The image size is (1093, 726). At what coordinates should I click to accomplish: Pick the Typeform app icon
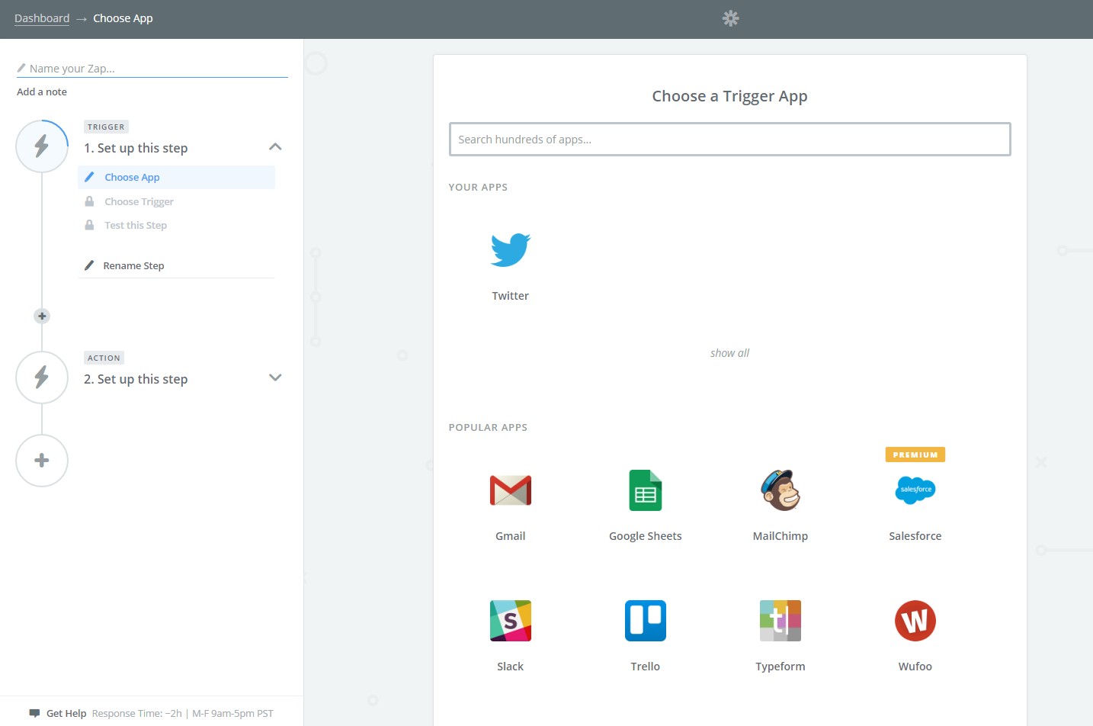coord(780,621)
